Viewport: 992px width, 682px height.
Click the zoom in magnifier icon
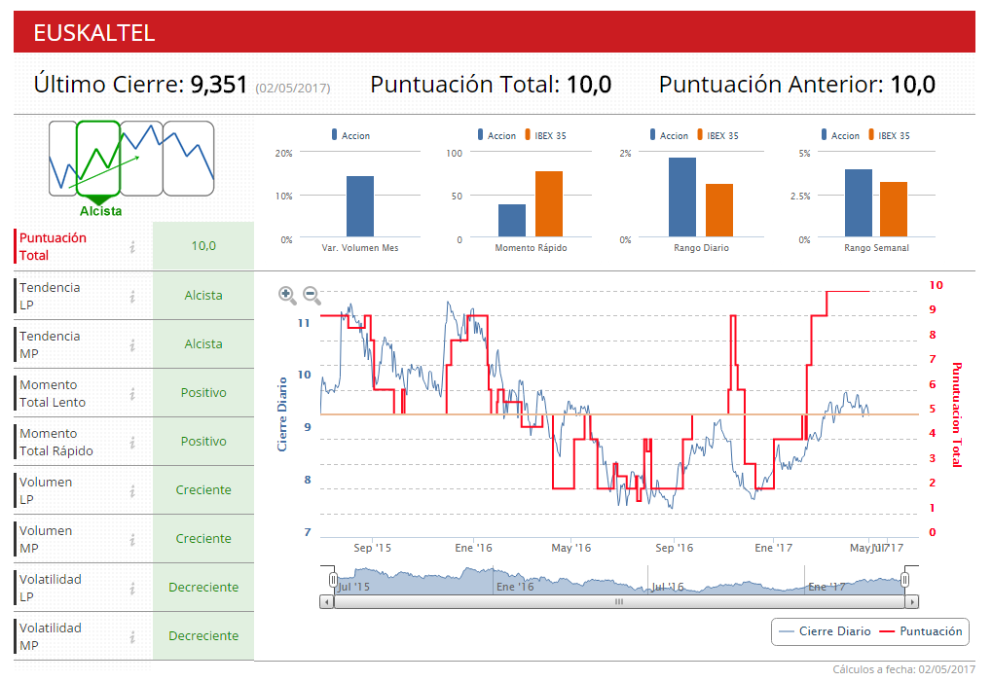[x=286, y=294]
